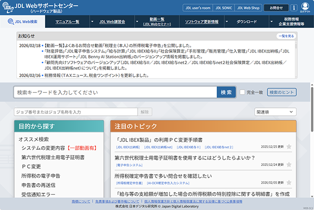
Task: Click the [AI-OCR確定申告入力システム] tag
Action: tap(168, 183)
